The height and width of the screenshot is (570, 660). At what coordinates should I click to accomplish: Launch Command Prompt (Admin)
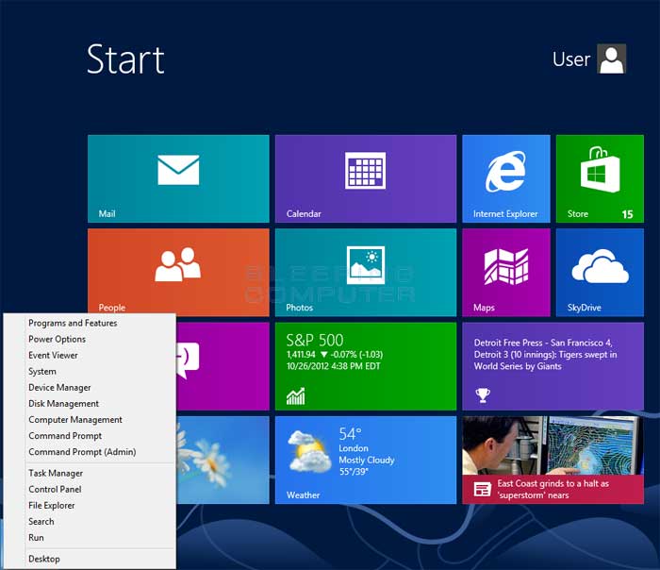pyautogui.click(x=82, y=452)
